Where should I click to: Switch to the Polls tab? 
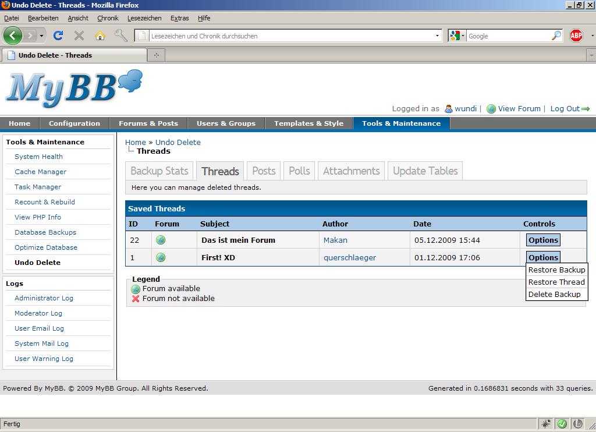pyautogui.click(x=299, y=171)
